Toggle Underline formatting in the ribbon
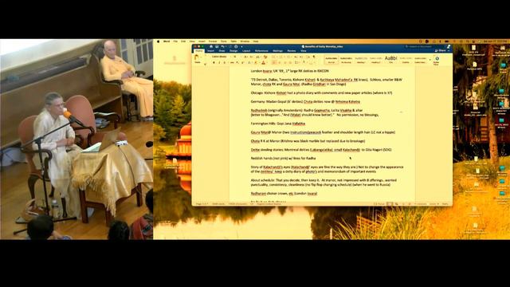Viewport: 510px width, 287px height. coord(224,62)
